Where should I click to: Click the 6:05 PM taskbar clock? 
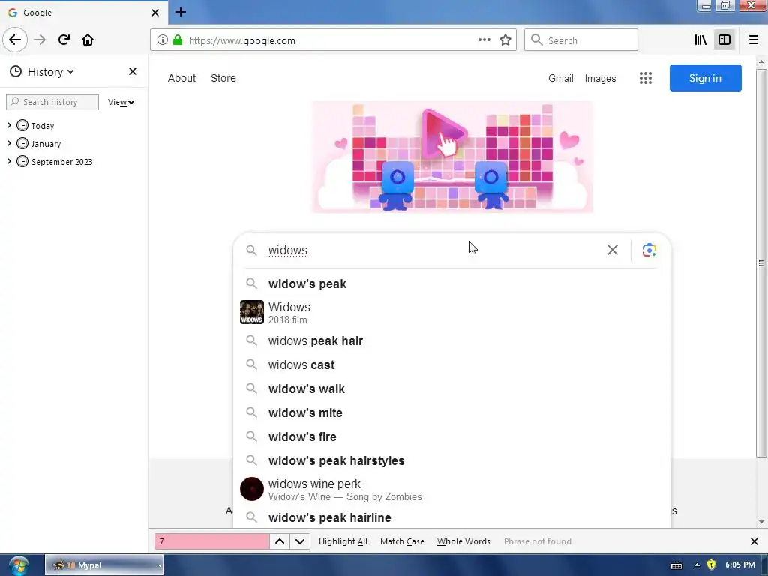[x=740, y=565]
